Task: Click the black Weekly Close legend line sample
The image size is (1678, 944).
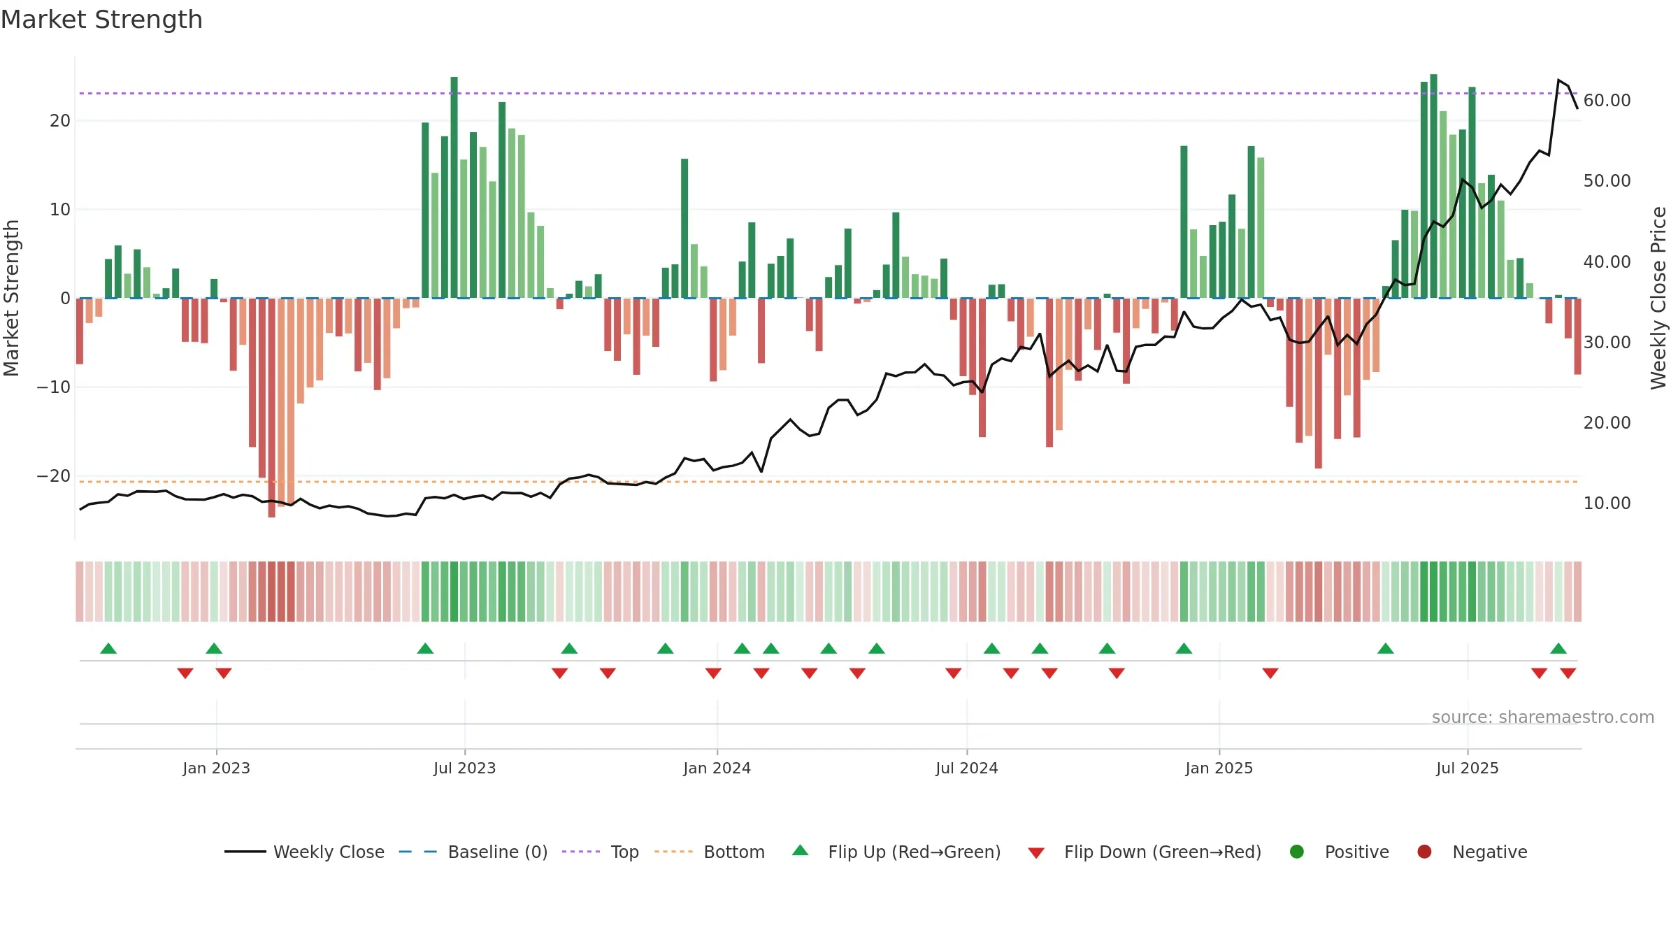Action: 245,852
